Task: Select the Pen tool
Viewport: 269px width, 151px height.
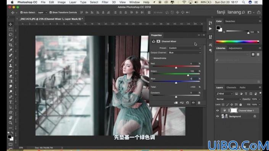Action: tap(10, 97)
